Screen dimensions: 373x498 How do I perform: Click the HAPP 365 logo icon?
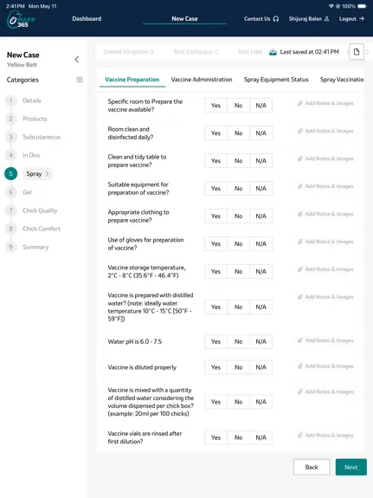pos(21,20)
